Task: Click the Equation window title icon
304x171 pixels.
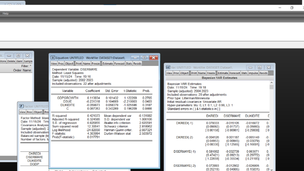Action: (x=53, y=58)
